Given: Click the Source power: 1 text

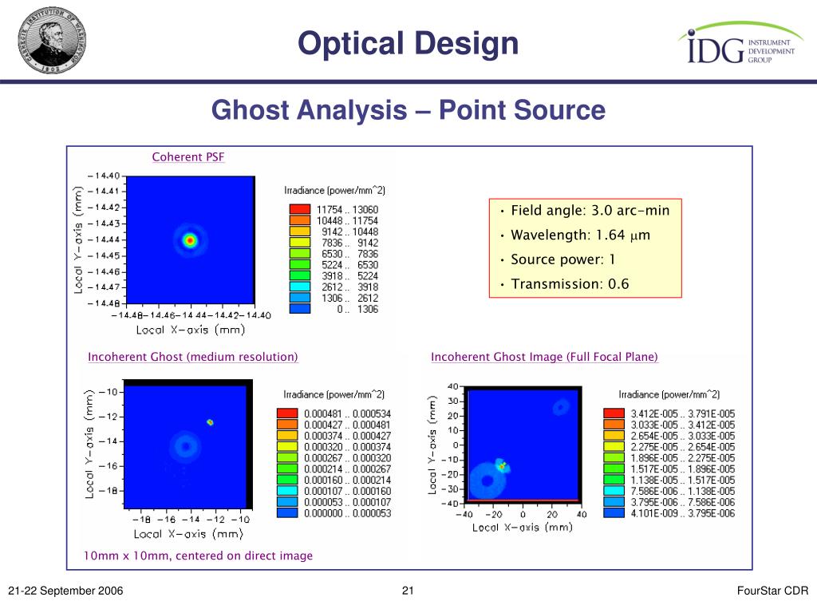Looking at the screenshot, I should [x=562, y=259].
